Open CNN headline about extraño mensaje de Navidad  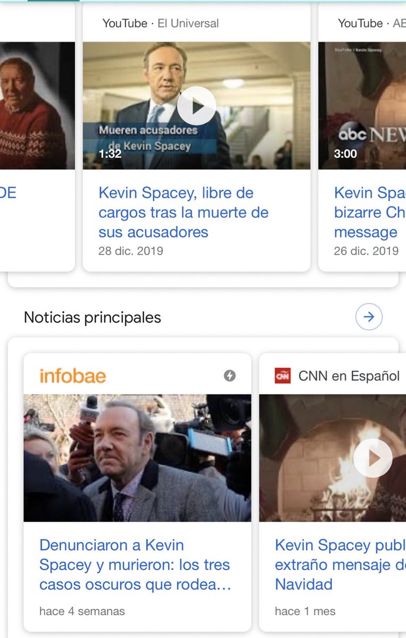[341, 565]
